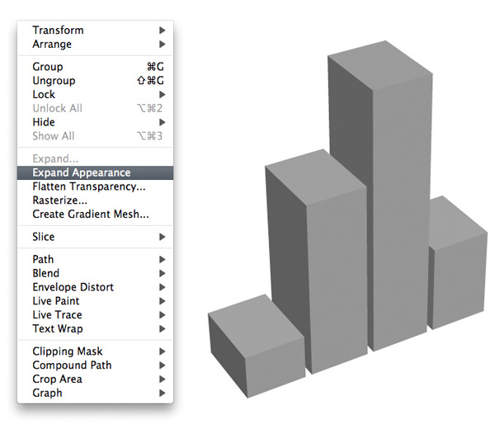
Task: Open the Transform submenu
Action: click(x=96, y=31)
